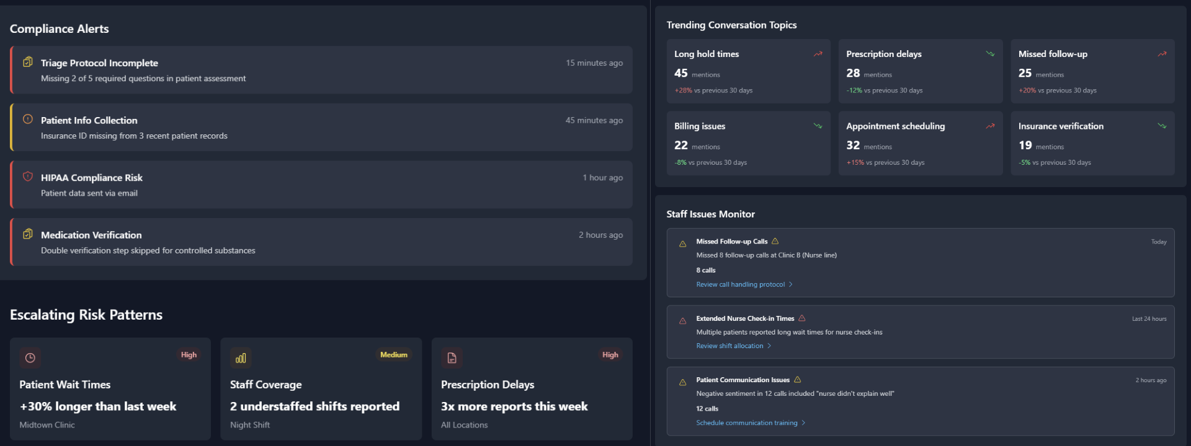Click the clipboard icon on Medication Verification alert
This screenshot has width=1191, height=446.
(x=28, y=234)
